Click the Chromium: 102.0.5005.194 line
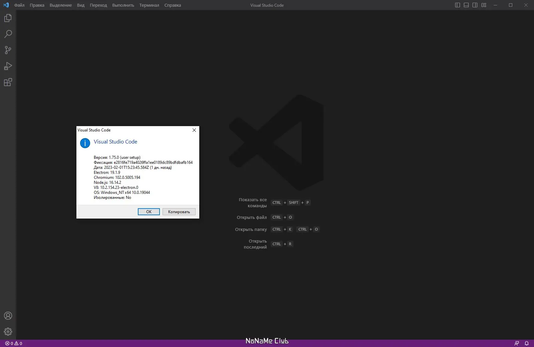This screenshot has height=347, width=534. [117, 178]
